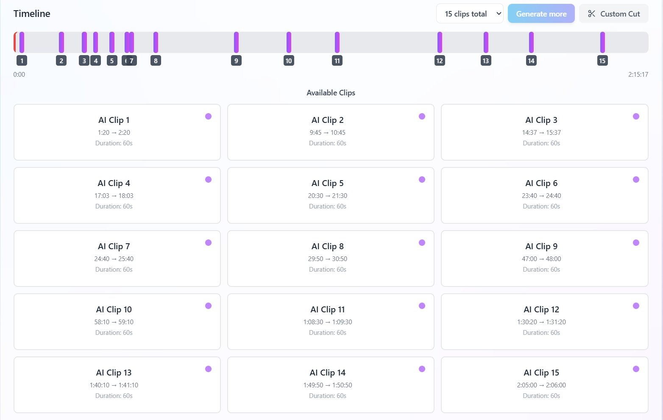Click the purple dot on AI Clip 9

coord(635,242)
